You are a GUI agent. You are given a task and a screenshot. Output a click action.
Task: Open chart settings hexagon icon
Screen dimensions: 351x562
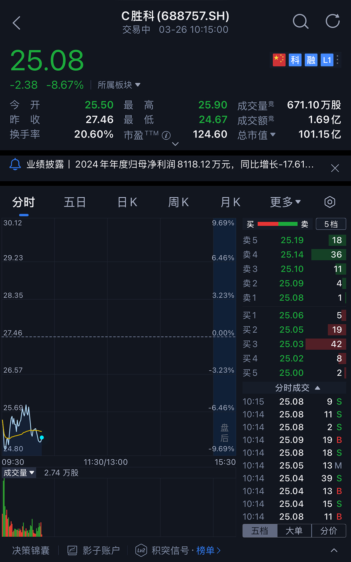pyautogui.click(x=330, y=202)
